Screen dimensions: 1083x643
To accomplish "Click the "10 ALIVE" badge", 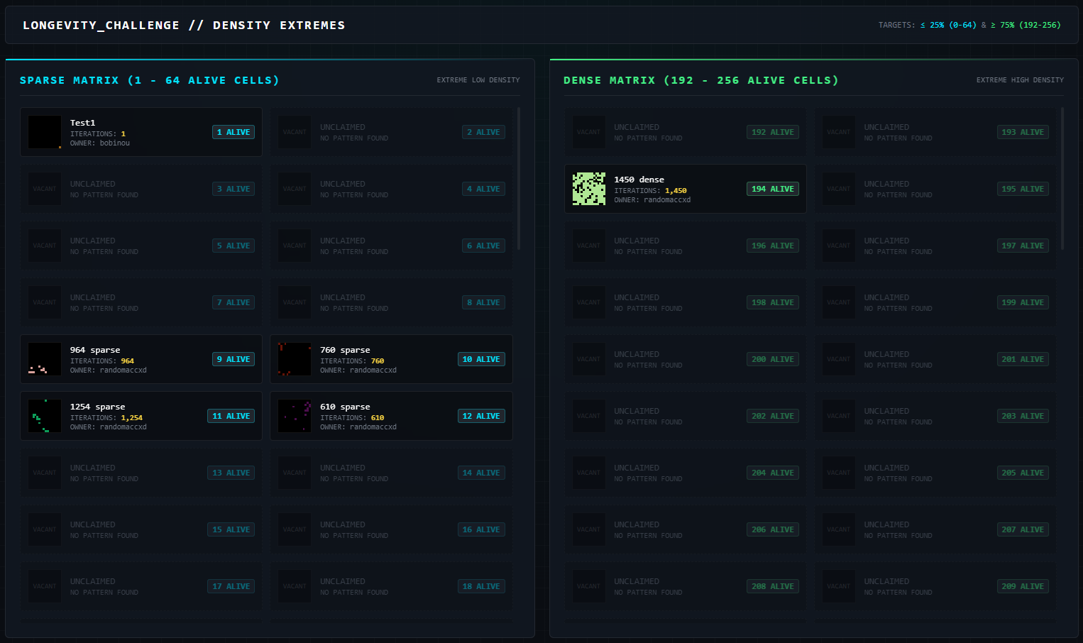I will tap(481, 359).
